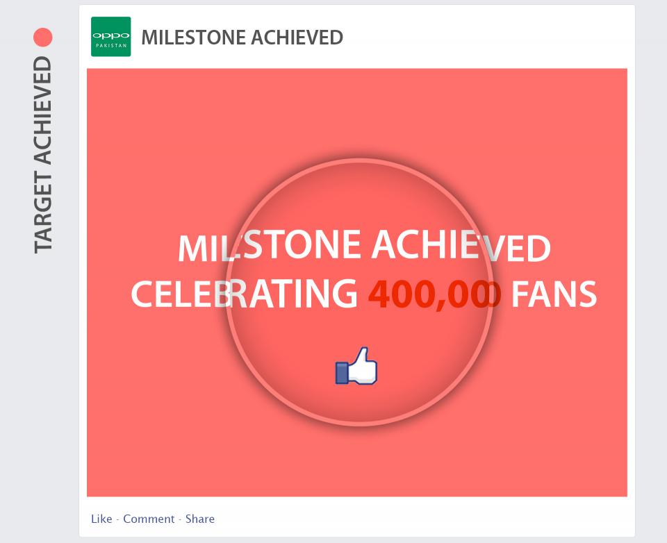The height and width of the screenshot is (543, 667).
Task: Select the post header title beside the logo
Action: click(242, 37)
